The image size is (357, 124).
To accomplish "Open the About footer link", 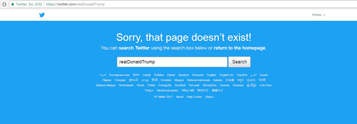I will pyautogui.click(x=180, y=97).
